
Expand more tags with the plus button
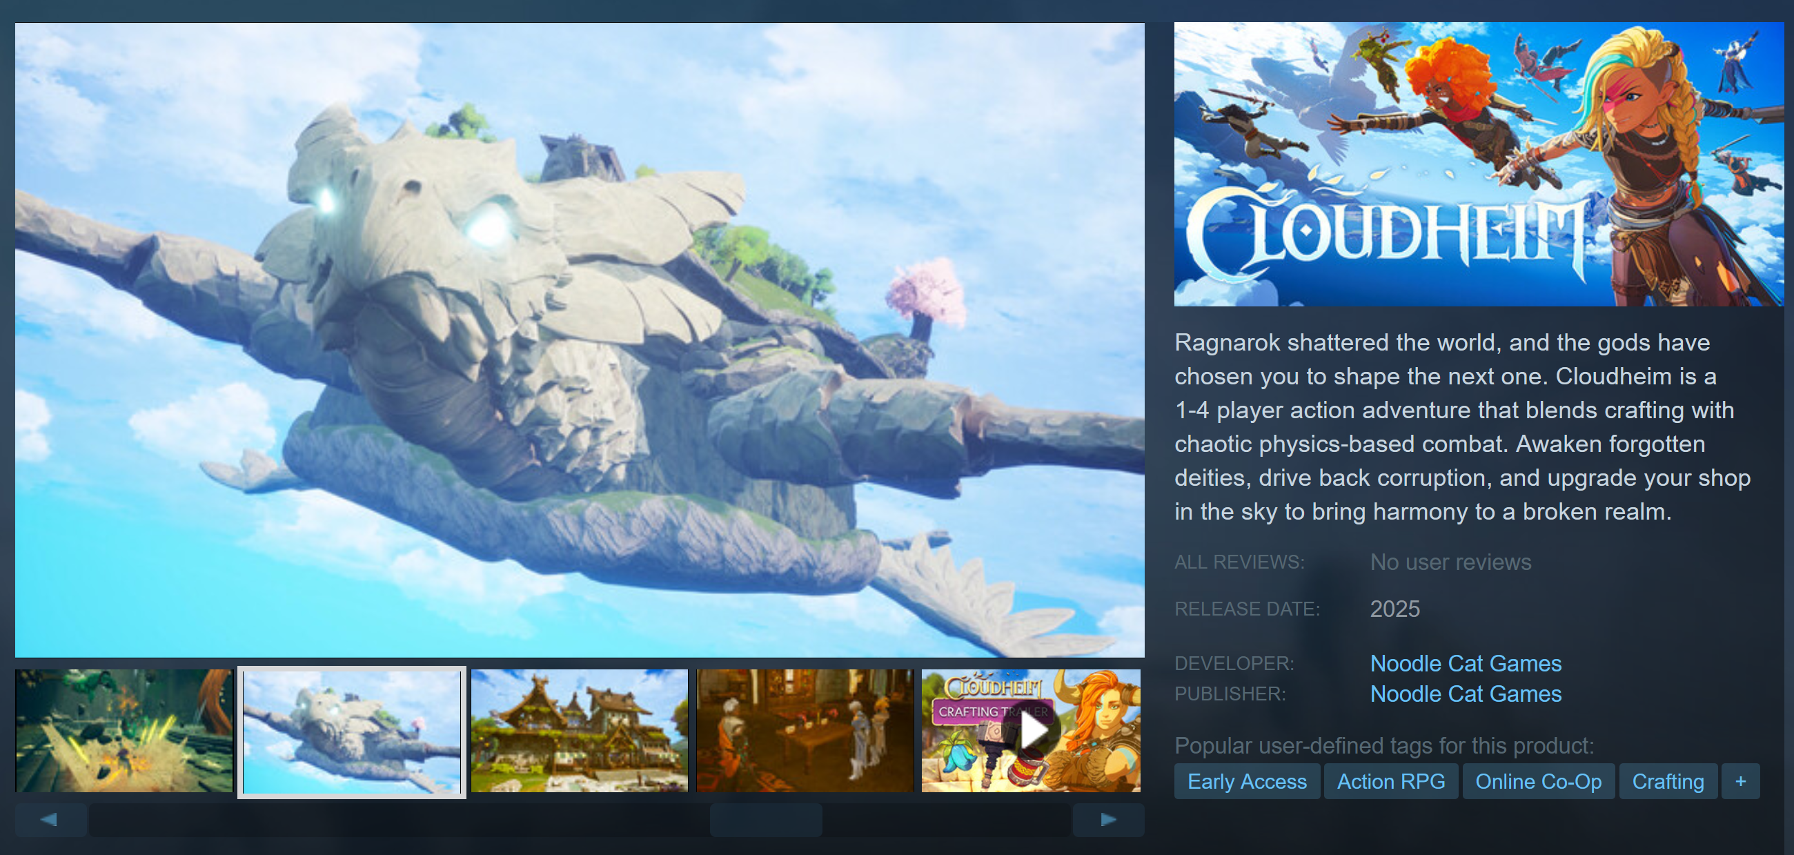[1739, 781]
